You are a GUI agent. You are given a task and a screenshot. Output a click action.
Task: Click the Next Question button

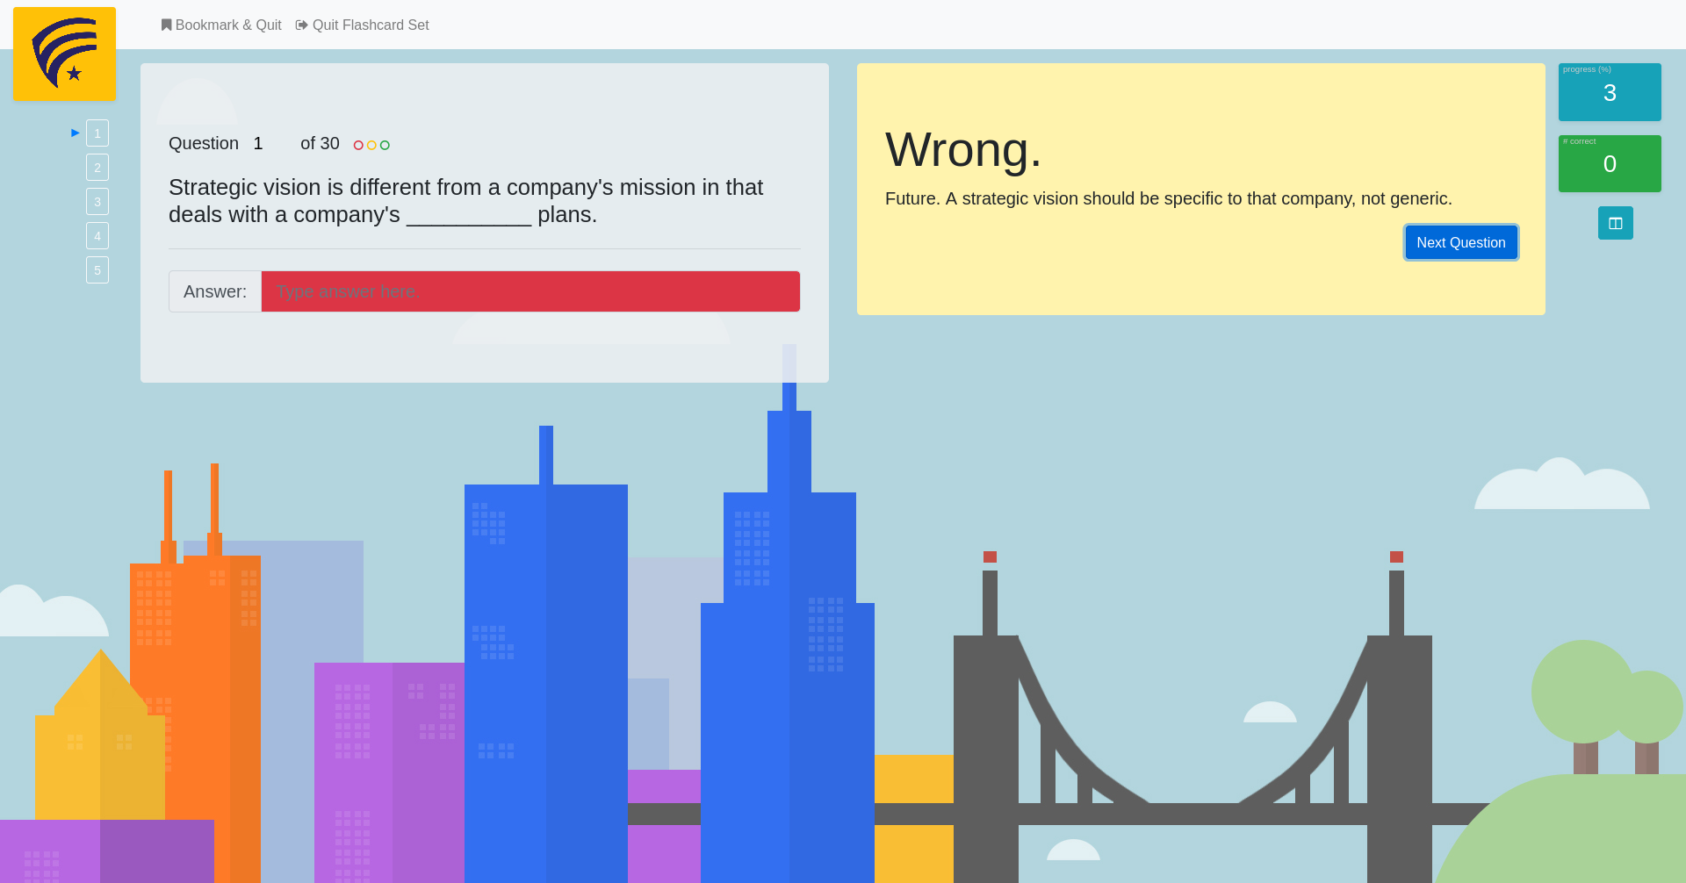click(x=1461, y=242)
